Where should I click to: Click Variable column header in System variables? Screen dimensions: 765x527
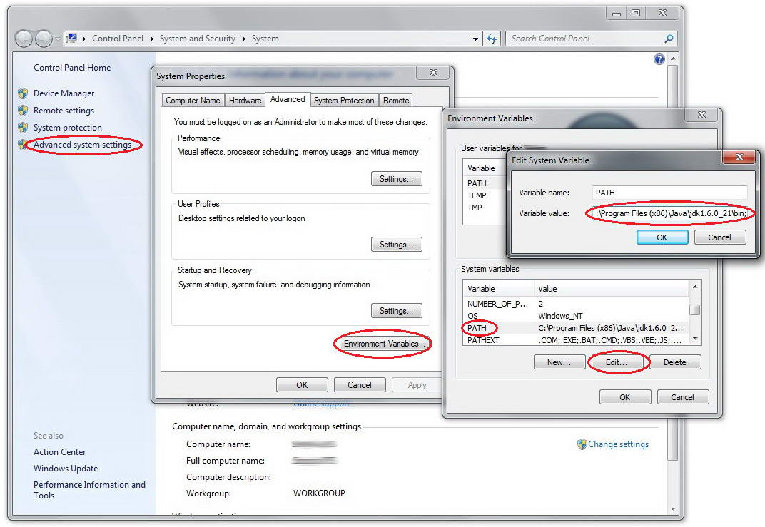pyautogui.click(x=499, y=289)
